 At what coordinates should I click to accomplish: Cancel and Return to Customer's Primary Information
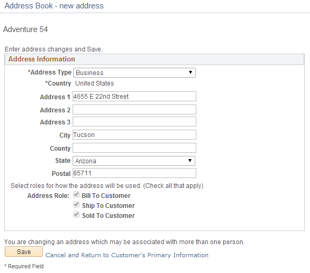[127, 255]
